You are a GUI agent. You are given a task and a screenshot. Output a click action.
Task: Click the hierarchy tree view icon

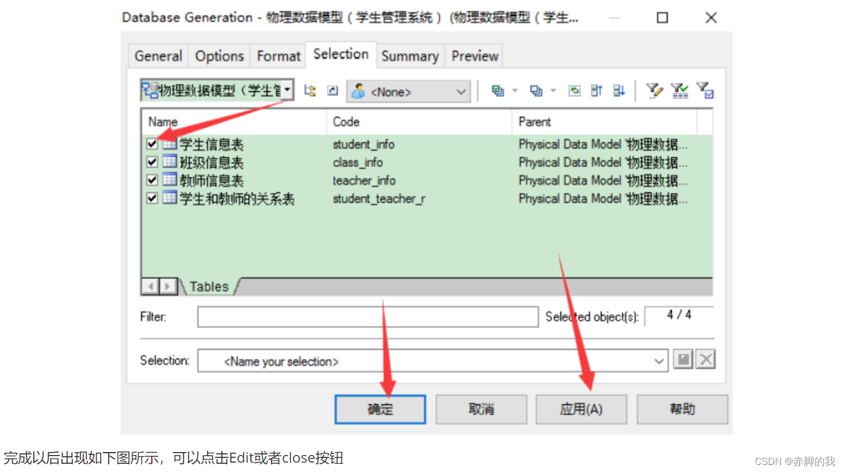(x=309, y=91)
